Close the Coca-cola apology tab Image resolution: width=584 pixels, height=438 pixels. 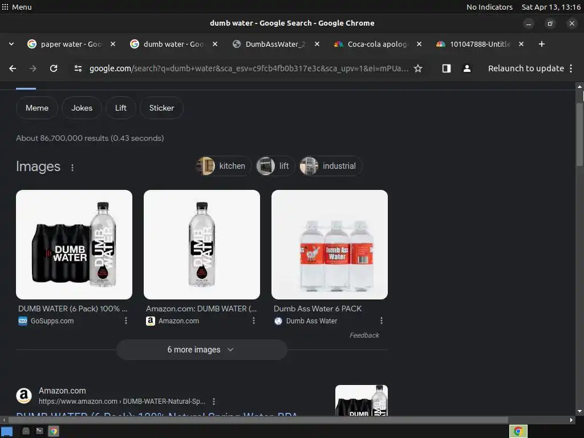419,44
